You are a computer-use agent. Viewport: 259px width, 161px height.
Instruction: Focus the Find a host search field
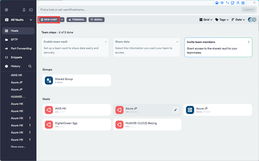[140, 10]
